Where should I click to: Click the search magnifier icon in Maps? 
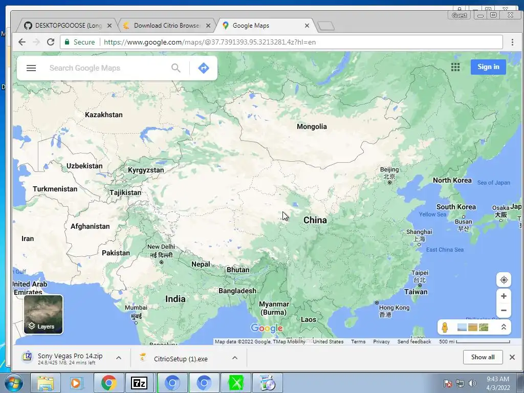[x=176, y=68]
